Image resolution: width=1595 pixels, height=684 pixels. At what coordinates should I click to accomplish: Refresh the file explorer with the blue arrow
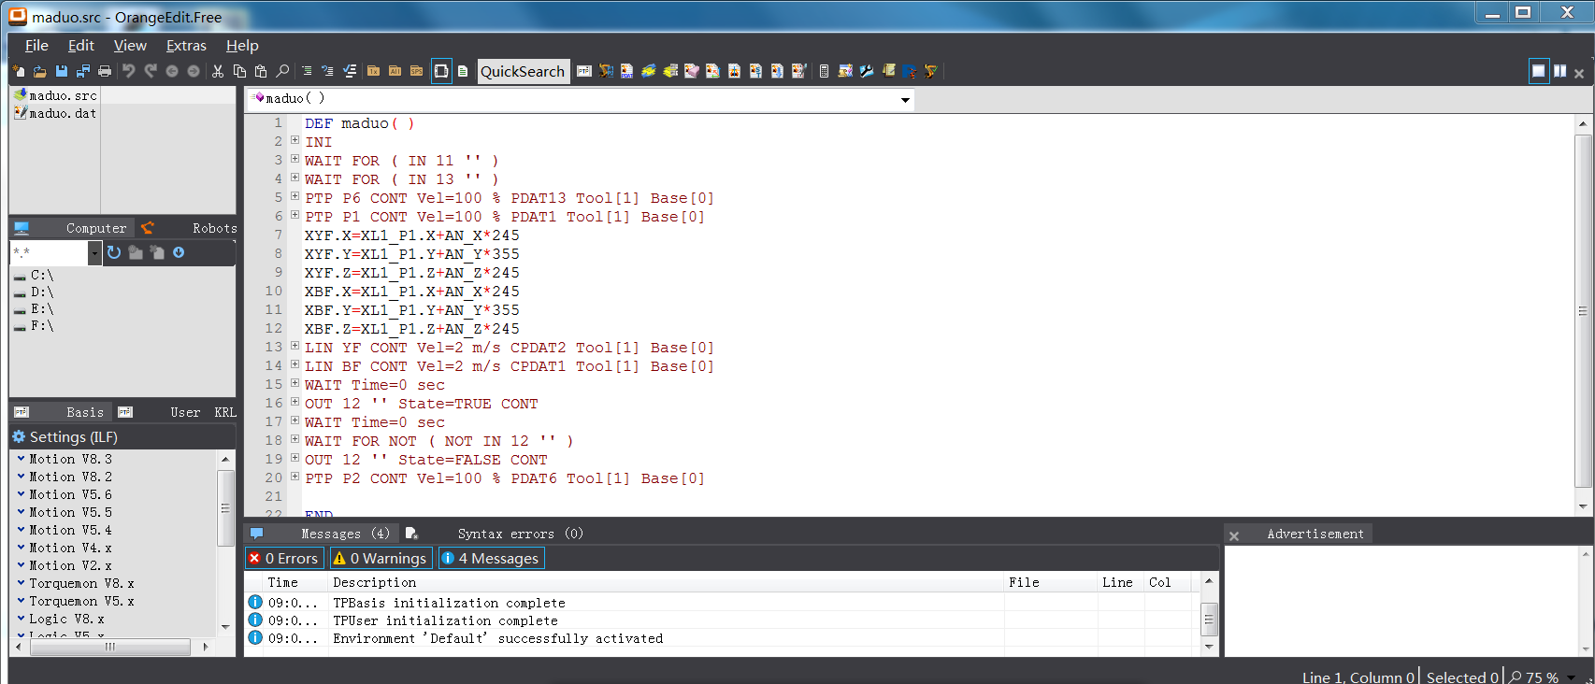pos(114,252)
